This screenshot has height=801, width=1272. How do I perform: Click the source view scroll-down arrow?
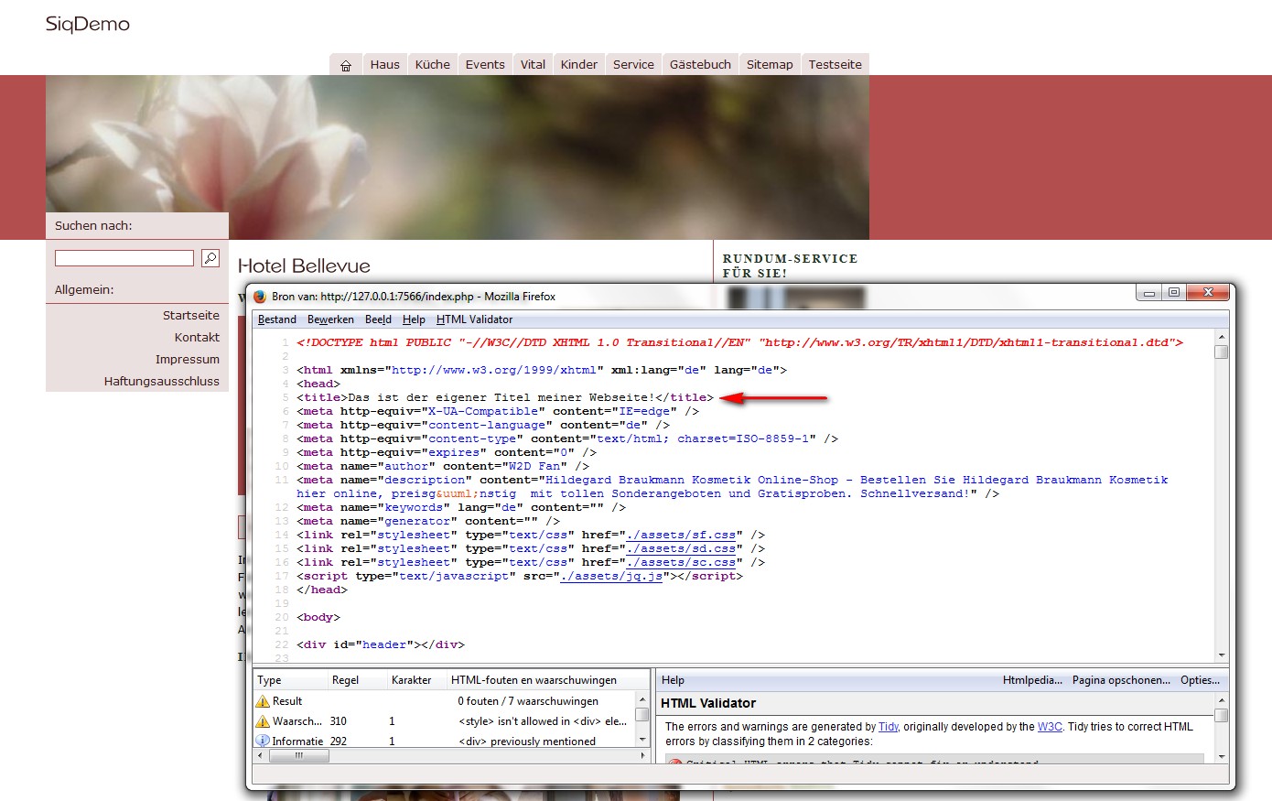(x=1222, y=655)
